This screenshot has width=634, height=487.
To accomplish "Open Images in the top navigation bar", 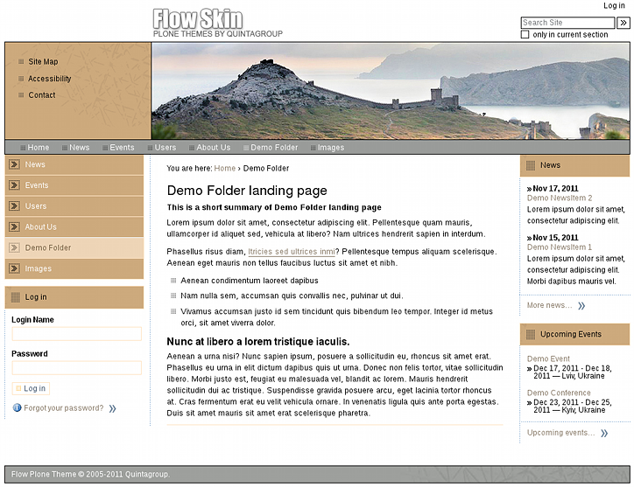I will [x=331, y=148].
